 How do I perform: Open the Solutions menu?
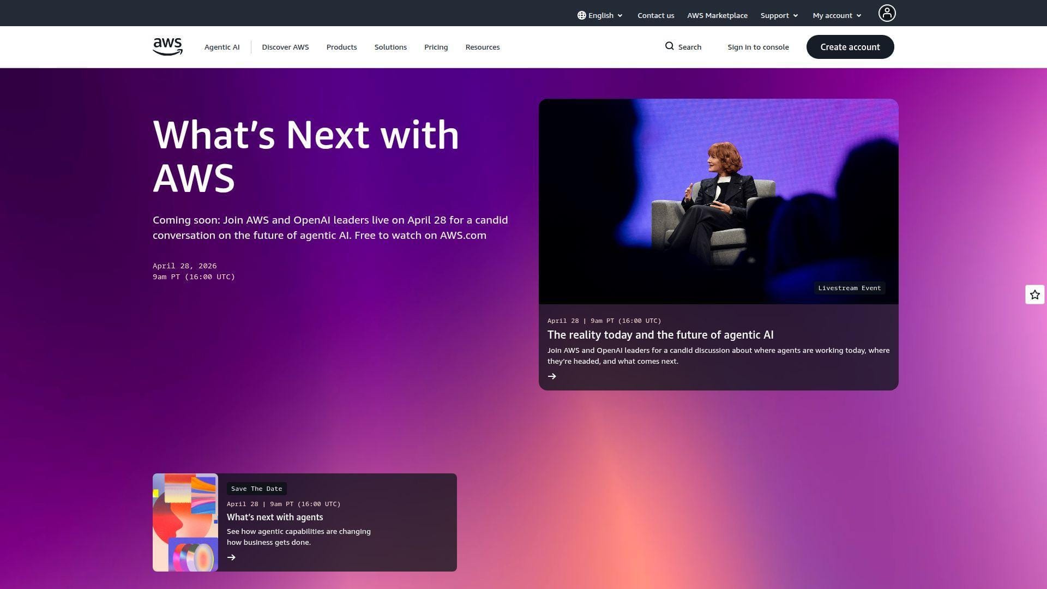coord(390,47)
